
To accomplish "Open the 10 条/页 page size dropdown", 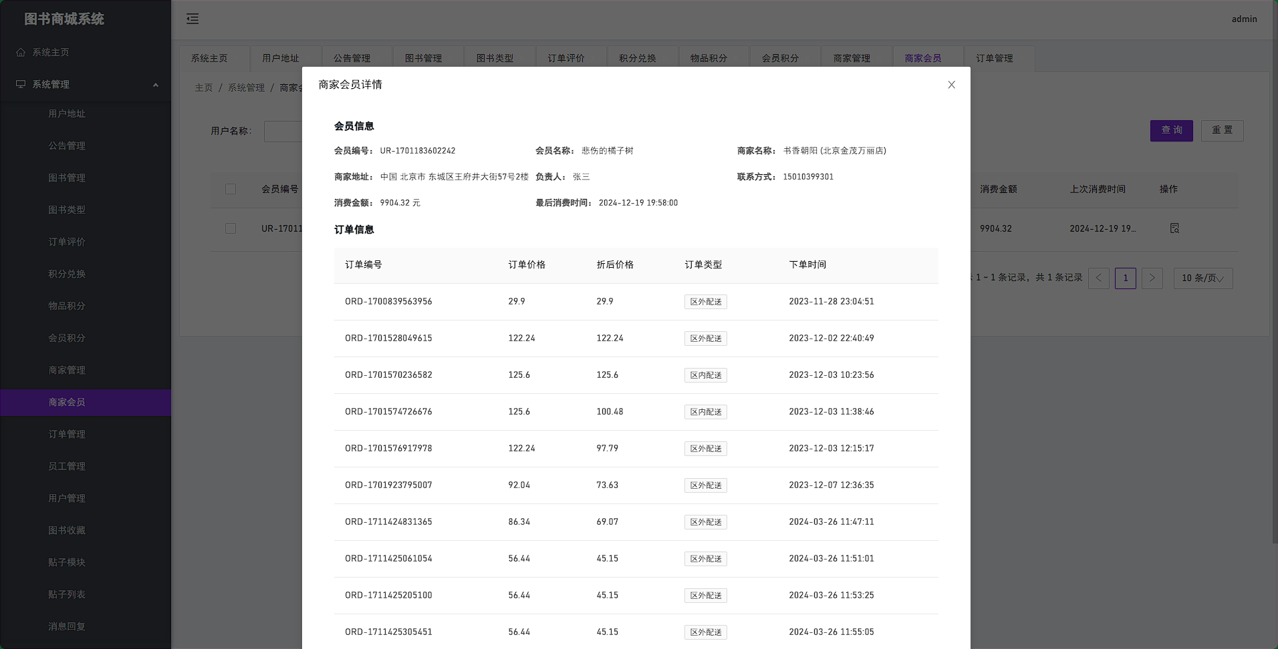I will click(x=1202, y=278).
